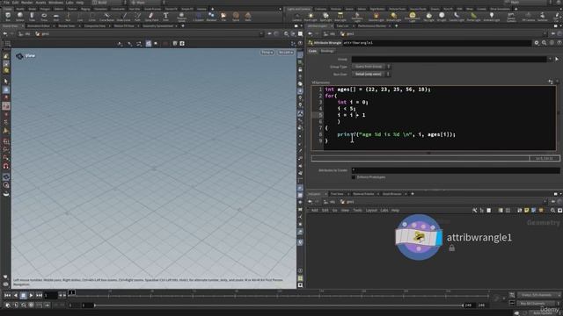Image resolution: width=563 pixels, height=316 pixels.
Task: Select the File shelf tool
Action: tap(223, 17)
